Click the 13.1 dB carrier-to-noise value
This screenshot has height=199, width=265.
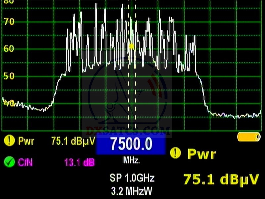pos(79,162)
